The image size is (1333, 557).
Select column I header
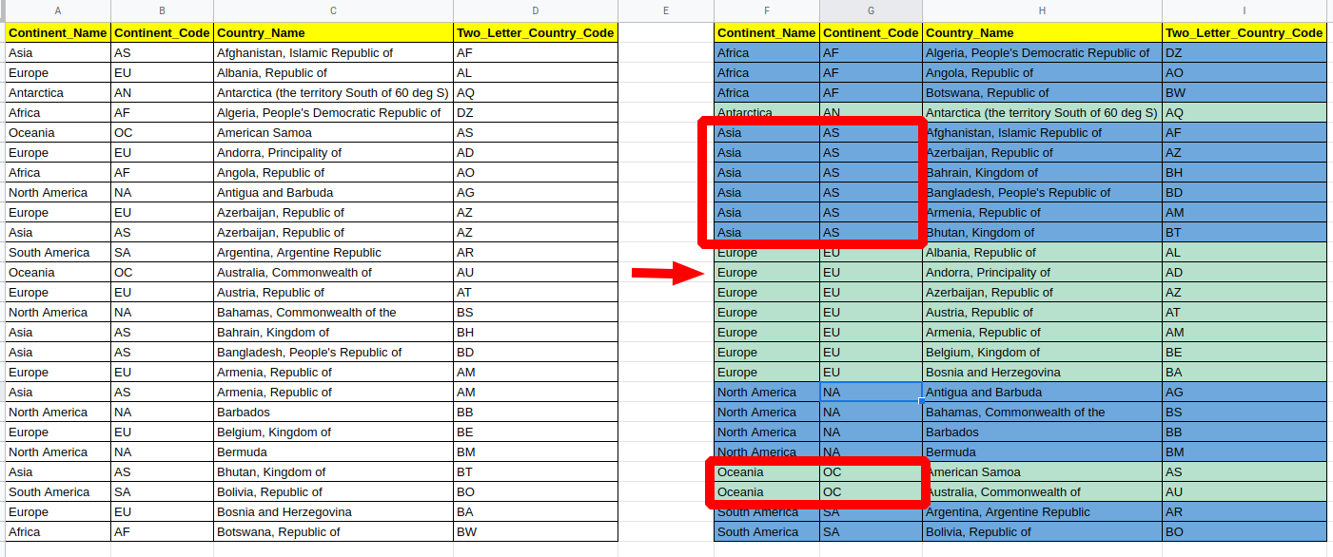(1245, 10)
